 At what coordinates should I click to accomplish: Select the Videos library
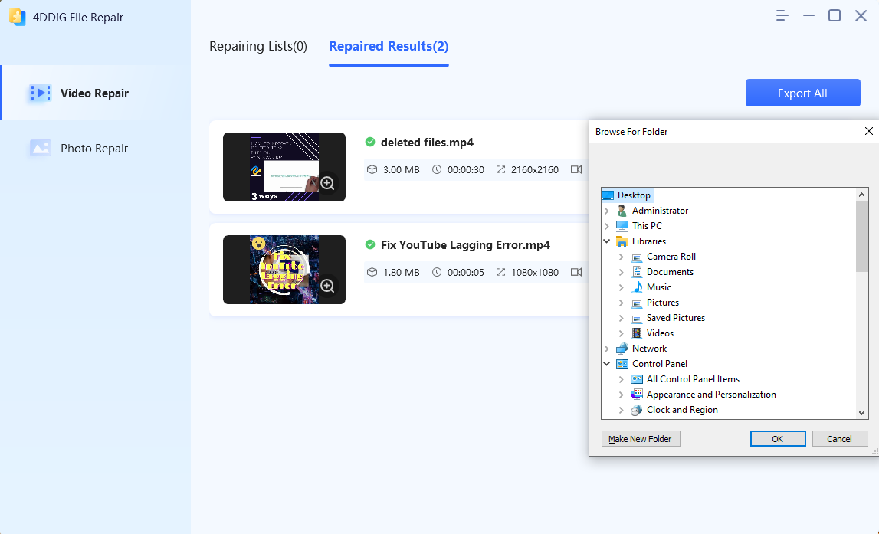click(659, 333)
